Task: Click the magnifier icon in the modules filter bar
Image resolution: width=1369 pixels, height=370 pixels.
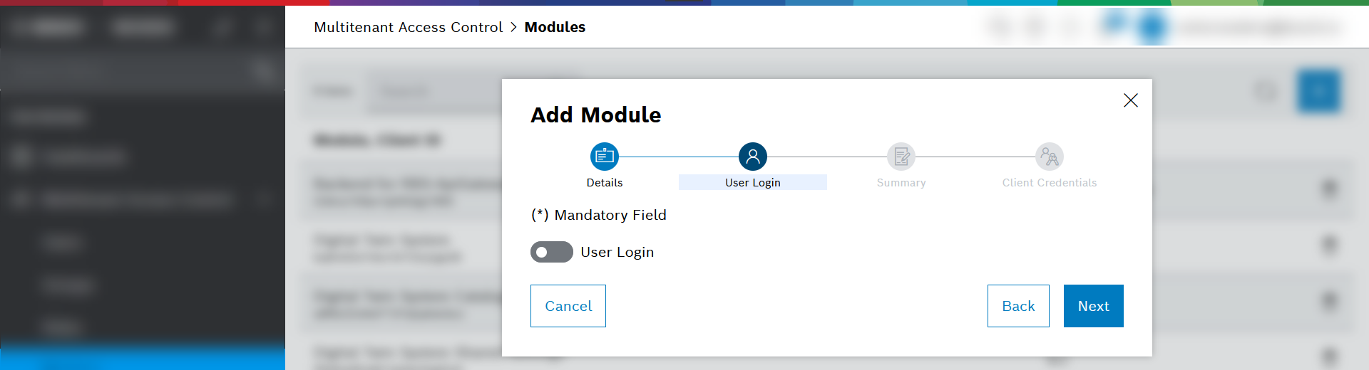Action: tap(1266, 91)
